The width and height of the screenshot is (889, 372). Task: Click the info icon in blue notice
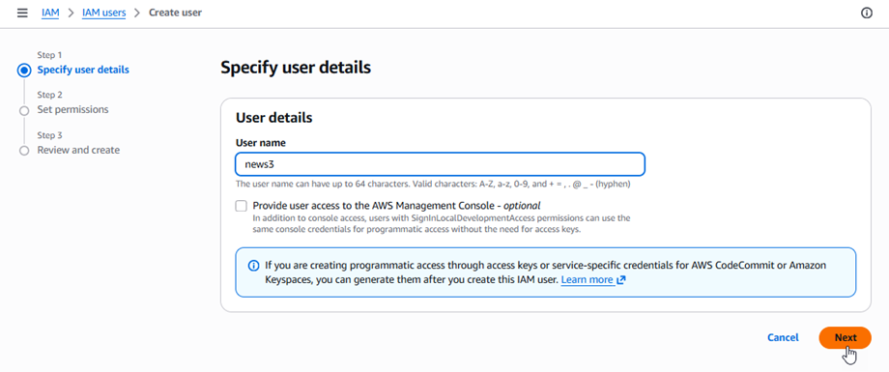(x=253, y=266)
